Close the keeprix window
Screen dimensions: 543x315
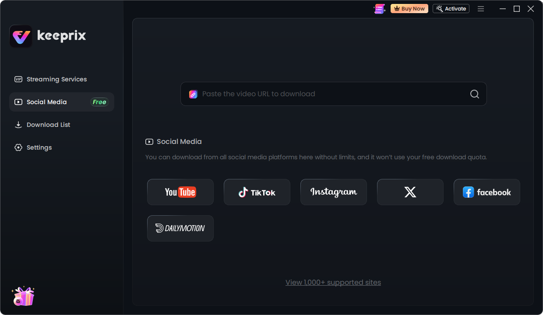[531, 9]
